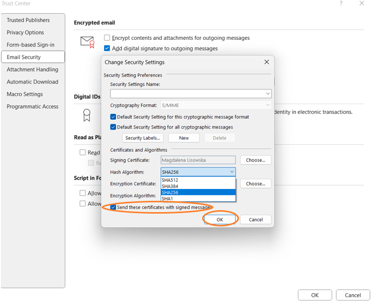Click Trust Center Cancel button
Screen dimensions: 371x302
353,295
